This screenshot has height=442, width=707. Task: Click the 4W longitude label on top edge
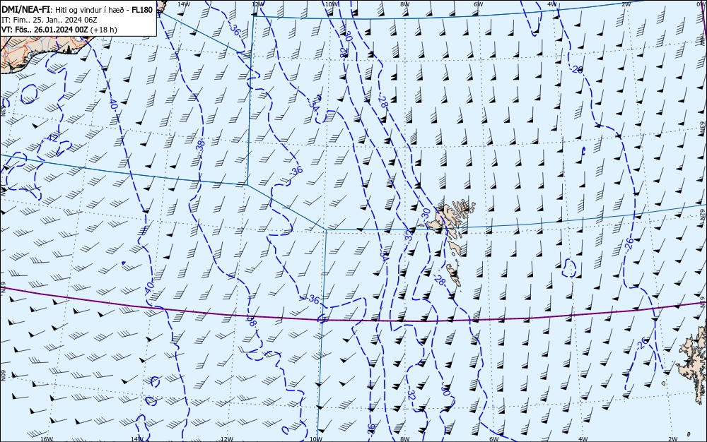552,4
